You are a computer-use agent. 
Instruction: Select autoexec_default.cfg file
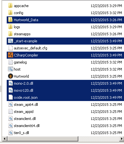coord(30,48)
